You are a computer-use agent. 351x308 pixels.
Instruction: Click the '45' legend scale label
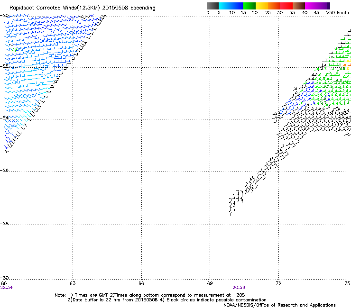[316, 13]
